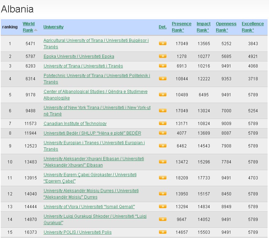Open University Aleksandër Moisiu Durres link

point(91,194)
